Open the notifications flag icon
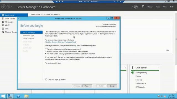Image resolution: width=177 pixels, height=99 pixels. coord(143,7)
